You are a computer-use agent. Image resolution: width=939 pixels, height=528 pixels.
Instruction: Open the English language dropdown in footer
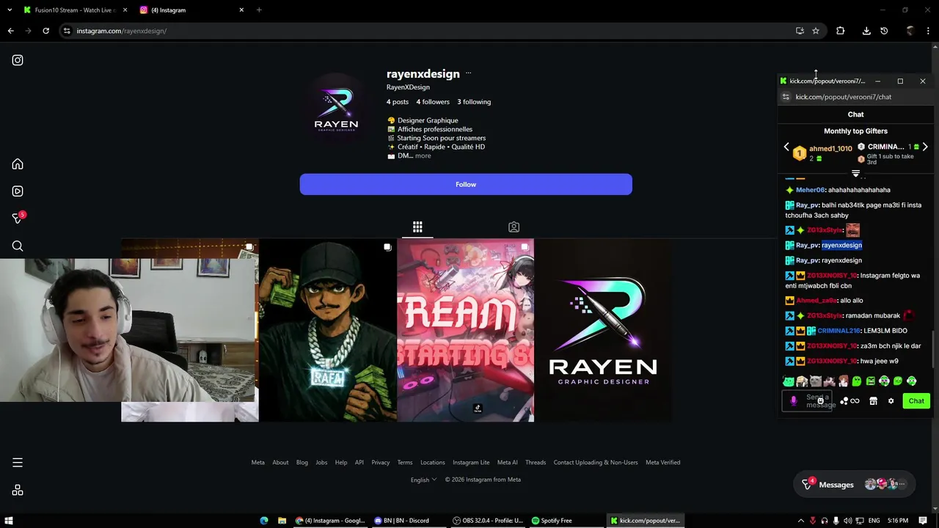[423, 480]
